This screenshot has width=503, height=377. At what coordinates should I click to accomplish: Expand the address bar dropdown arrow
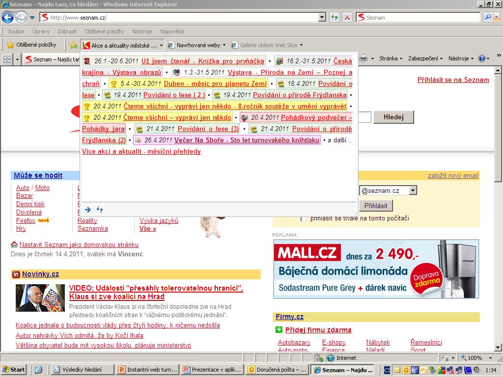click(x=322, y=17)
